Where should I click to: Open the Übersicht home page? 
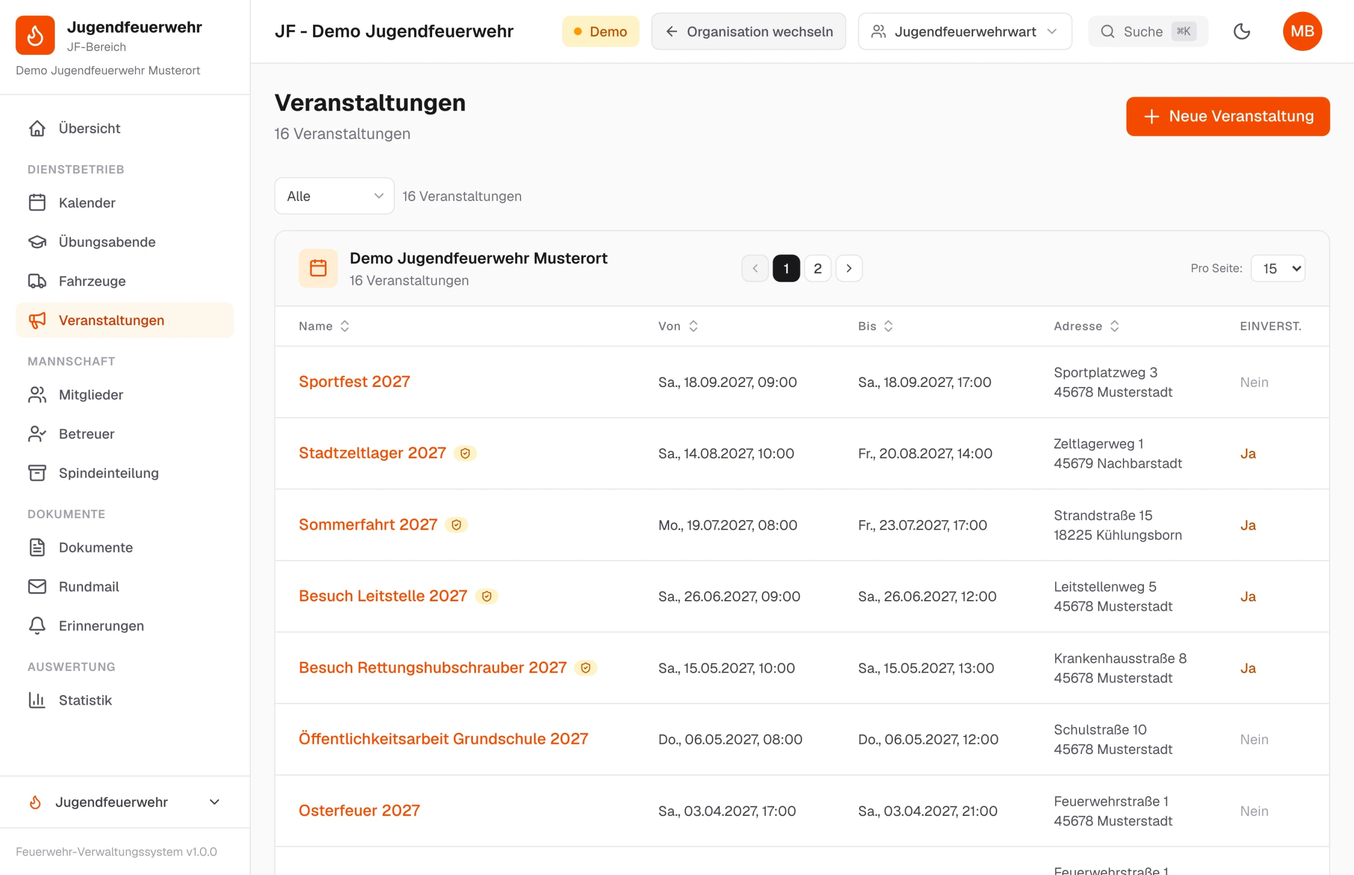tap(124, 128)
